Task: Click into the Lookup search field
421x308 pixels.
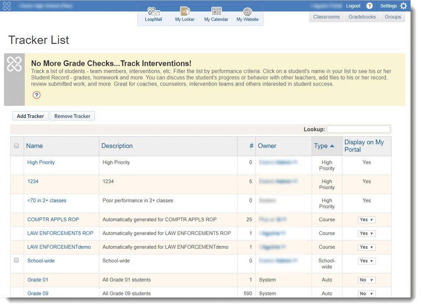Action: (x=358, y=129)
